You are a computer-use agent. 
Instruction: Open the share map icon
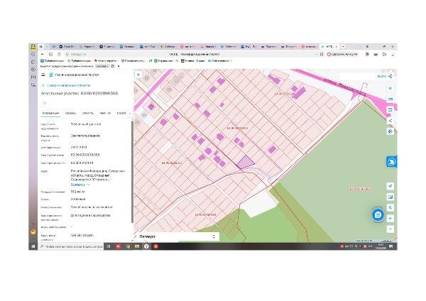pyautogui.click(x=390, y=121)
